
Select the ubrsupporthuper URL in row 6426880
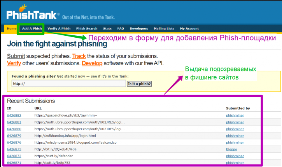(x=79, y=129)
